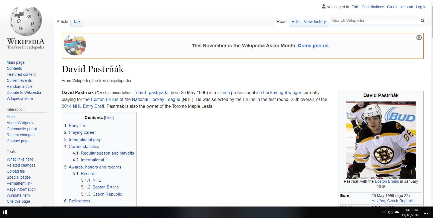Go to Current events
The image size is (433, 218).
19,80
